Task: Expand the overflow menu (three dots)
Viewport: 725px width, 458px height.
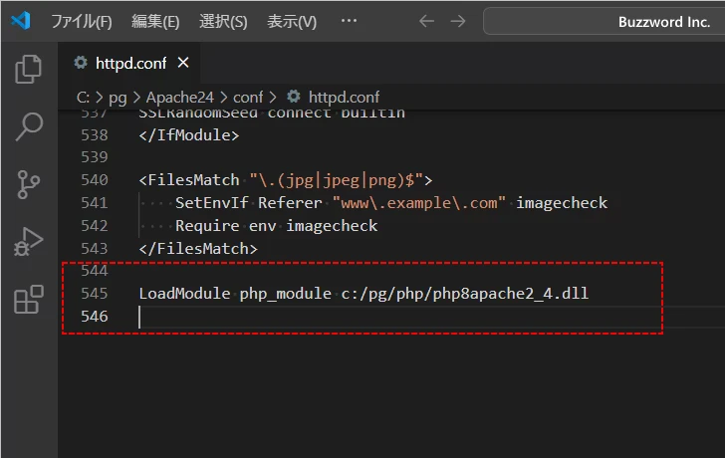Action: [x=349, y=20]
